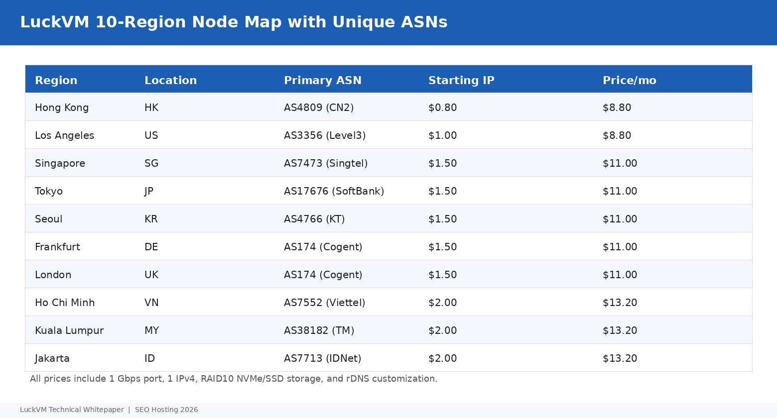Click the Tokyo row's $1.50 value
This screenshot has width=777, height=418.
[x=443, y=191]
